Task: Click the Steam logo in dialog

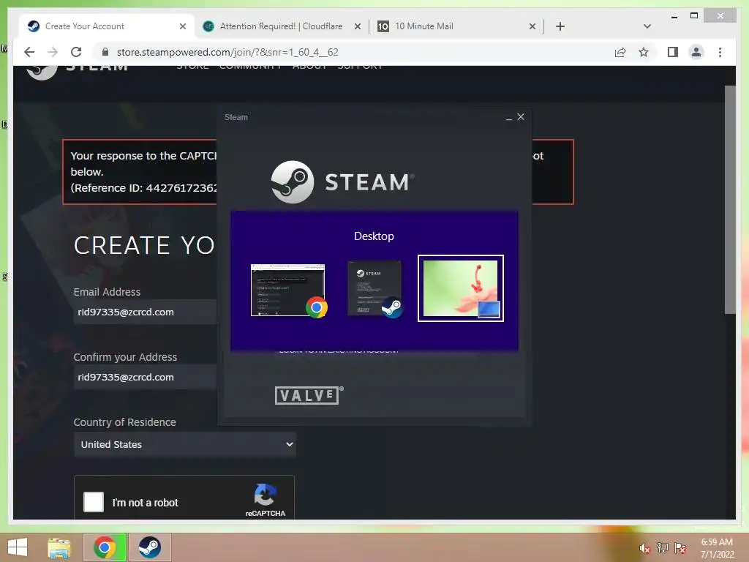Action: click(x=342, y=181)
